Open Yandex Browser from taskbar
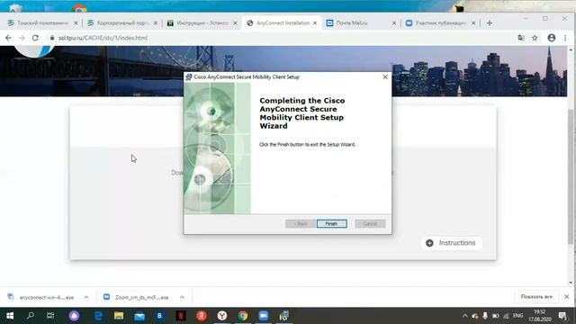576x324 pixels. pos(222,316)
